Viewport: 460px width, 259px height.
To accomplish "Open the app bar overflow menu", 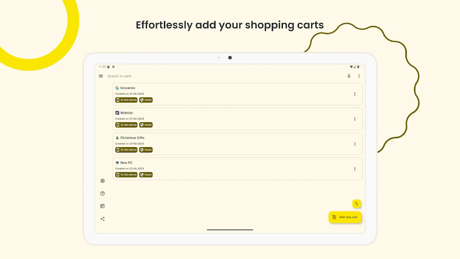I will coord(359,76).
